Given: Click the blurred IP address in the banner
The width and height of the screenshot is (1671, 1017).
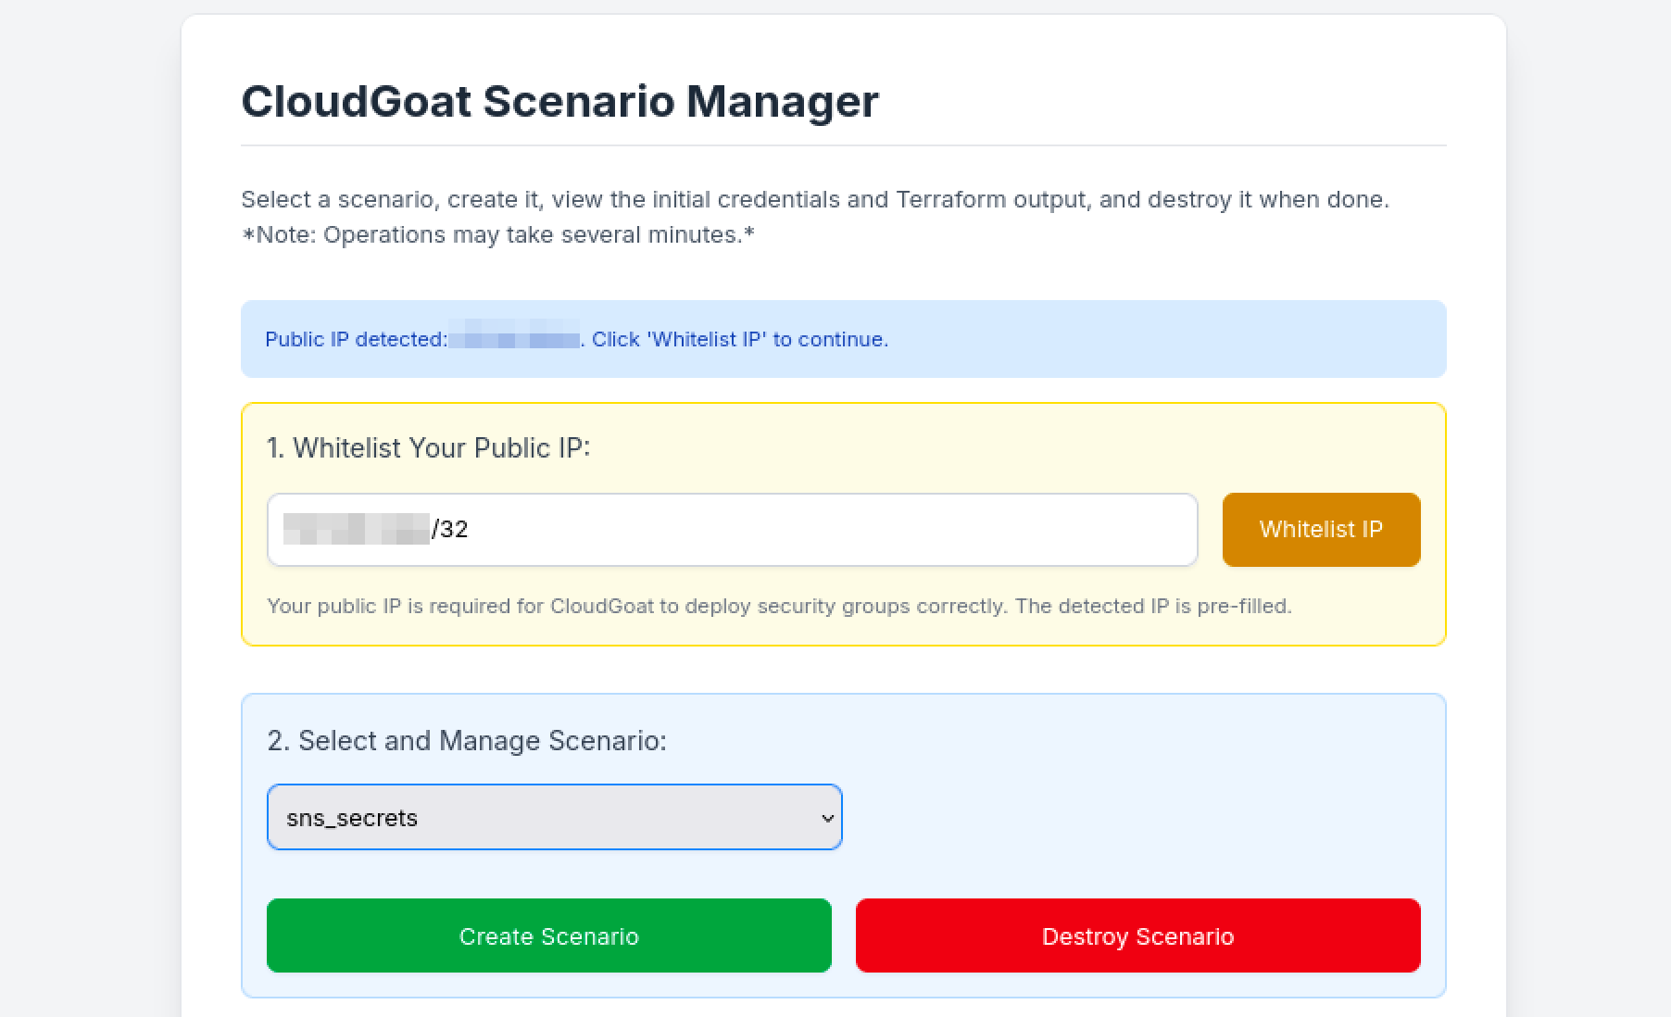Looking at the screenshot, I should (x=515, y=340).
